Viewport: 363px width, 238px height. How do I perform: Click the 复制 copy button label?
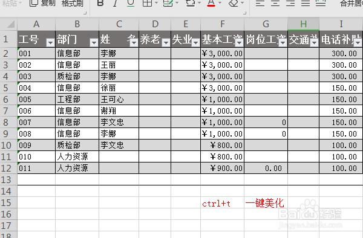click(48, 3)
